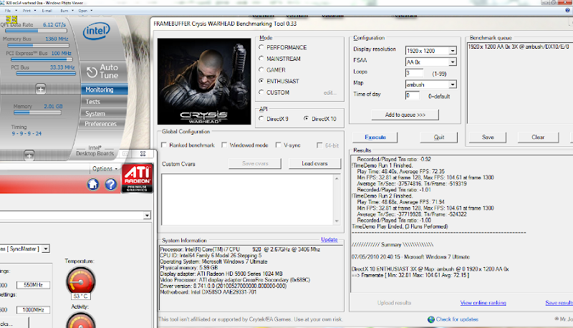573x328 pixels.
Task: Click the plus expander under PCI Bus
Action: click(x=41, y=89)
